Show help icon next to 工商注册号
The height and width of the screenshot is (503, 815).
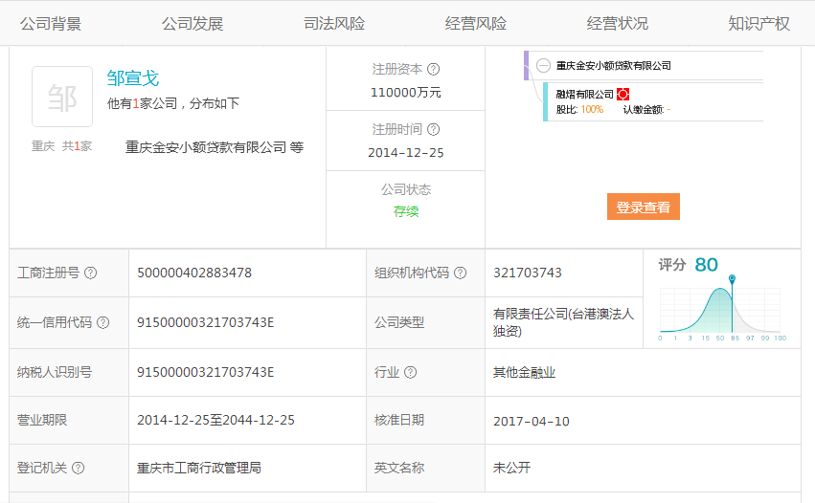click(90, 273)
